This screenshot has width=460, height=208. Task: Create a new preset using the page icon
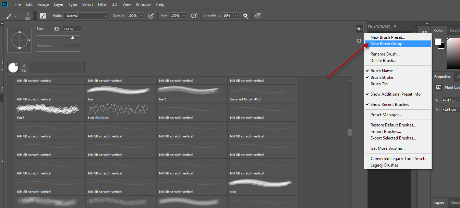pos(359,41)
